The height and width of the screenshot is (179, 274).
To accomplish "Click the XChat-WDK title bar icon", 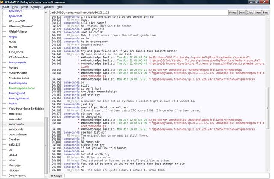I will tap(2, 2).
